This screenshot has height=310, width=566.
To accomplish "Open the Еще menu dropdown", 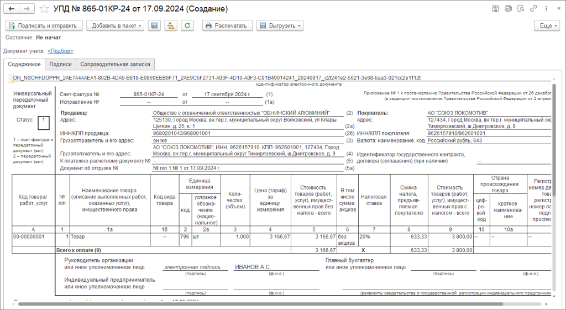I will click(x=547, y=25).
